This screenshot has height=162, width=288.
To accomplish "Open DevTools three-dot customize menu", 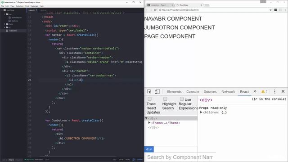I will 275,91.
